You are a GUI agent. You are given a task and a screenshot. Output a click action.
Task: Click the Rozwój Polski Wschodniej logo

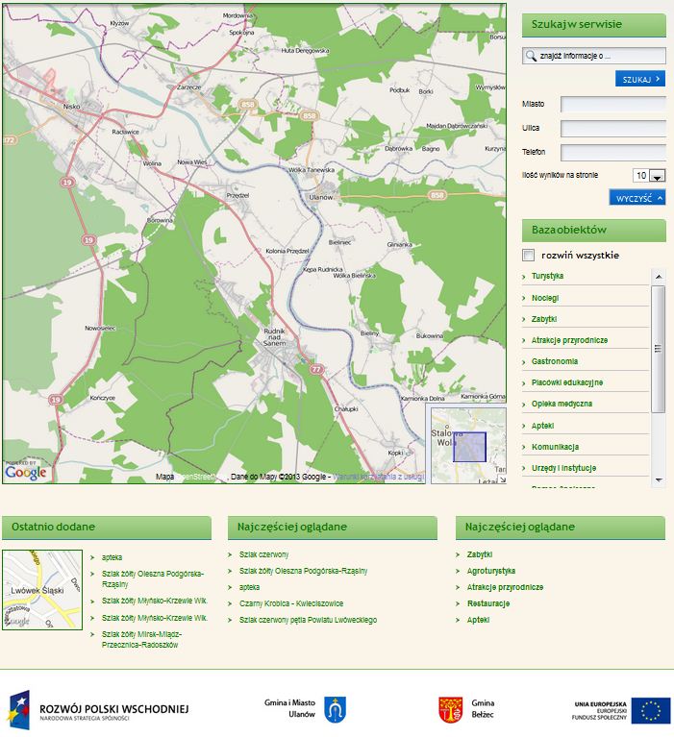[x=99, y=710]
